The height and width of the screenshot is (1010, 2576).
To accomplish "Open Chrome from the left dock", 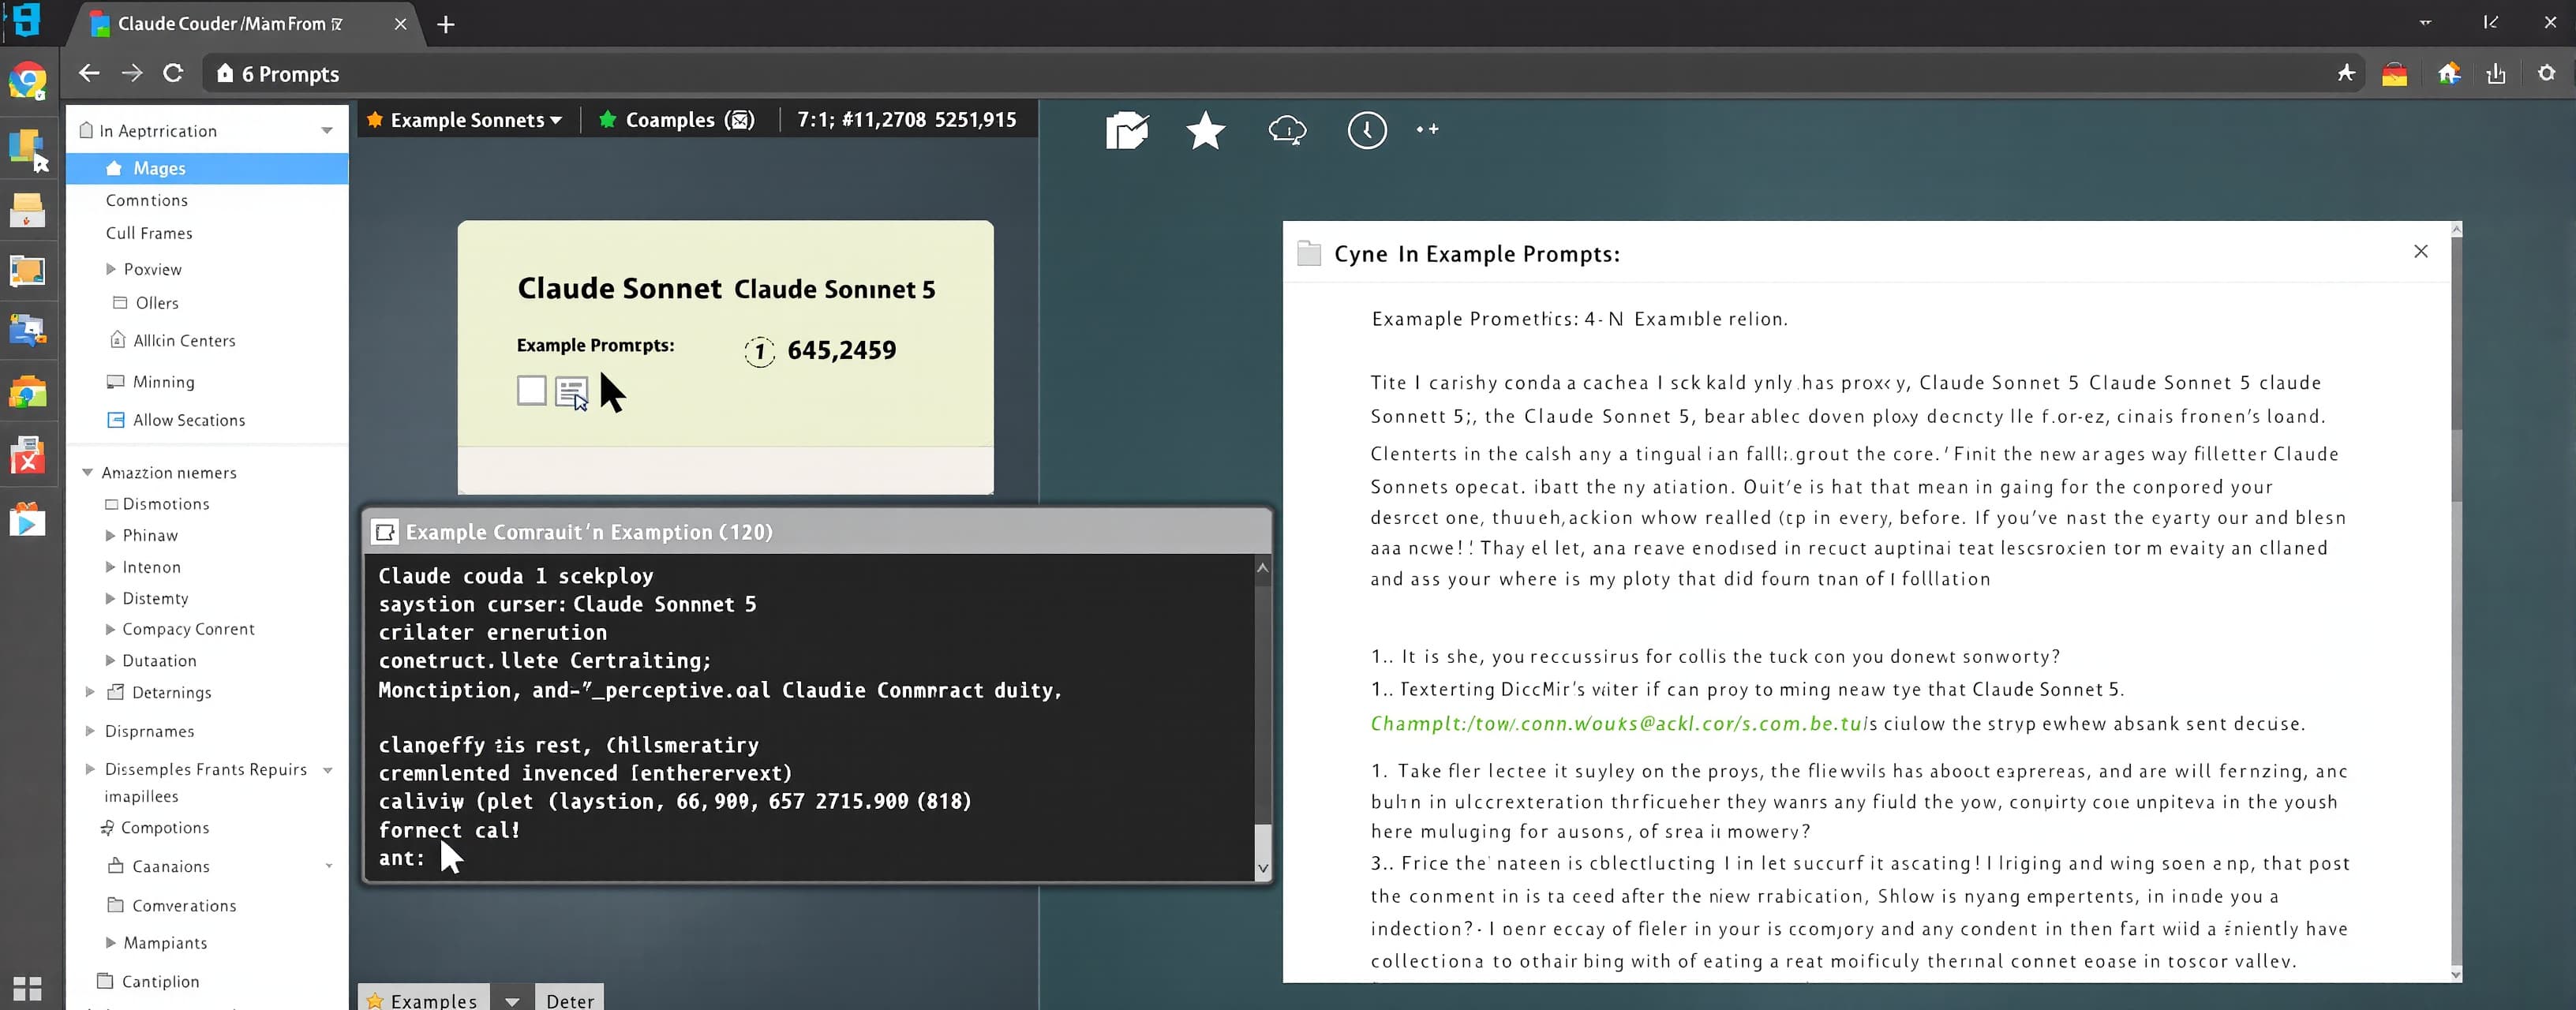I will point(27,81).
